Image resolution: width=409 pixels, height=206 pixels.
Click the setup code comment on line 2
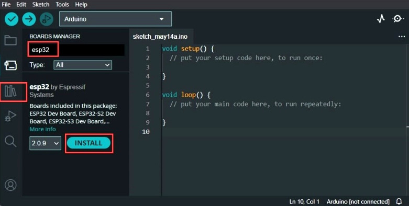pos(246,58)
